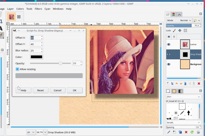205x136 pixels.
Task: Open brush as image icon
Action: [198, 132]
